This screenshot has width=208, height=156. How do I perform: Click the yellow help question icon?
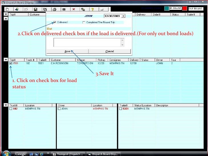93,9
